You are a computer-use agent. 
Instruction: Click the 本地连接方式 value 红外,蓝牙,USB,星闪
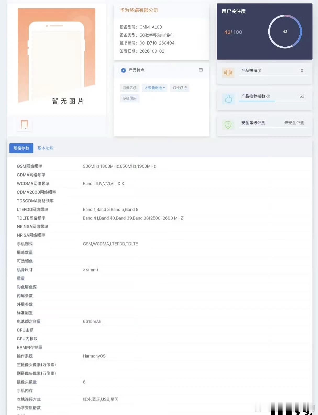[x=101, y=399]
